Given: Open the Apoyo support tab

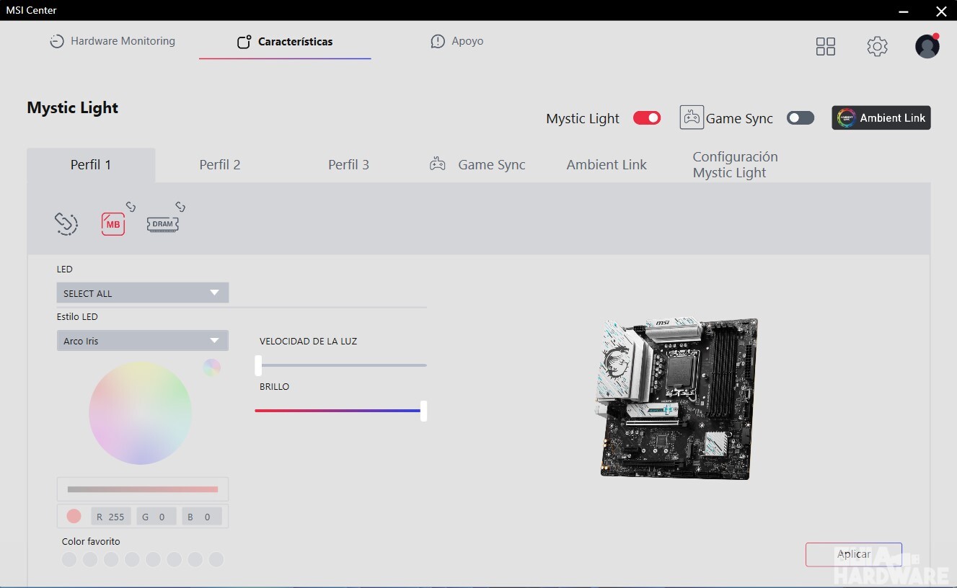Looking at the screenshot, I should coord(457,41).
